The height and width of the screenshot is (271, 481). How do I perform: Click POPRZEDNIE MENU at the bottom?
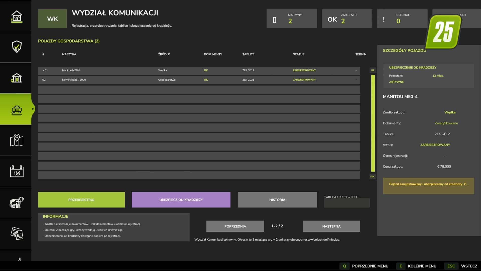coord(370,266)
